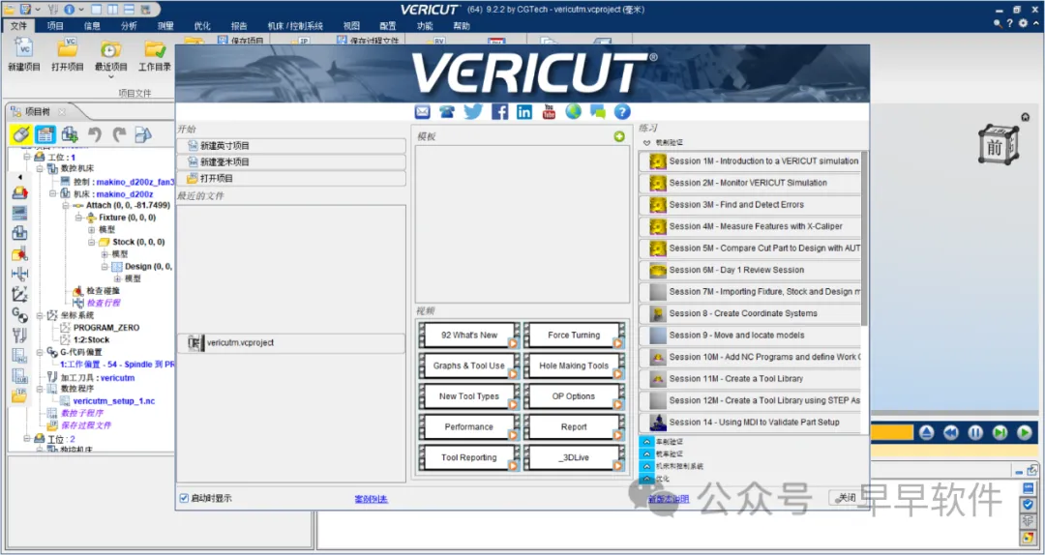Click the coordinate system XYZ icon in sidebar
1045x555 pixels.
click(x=19, y=294)
